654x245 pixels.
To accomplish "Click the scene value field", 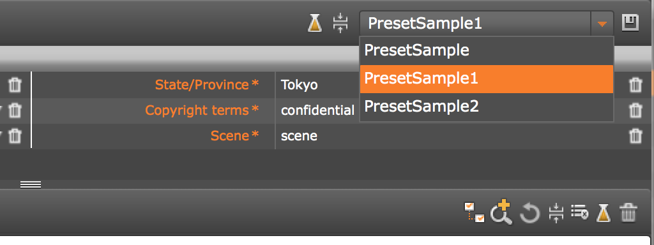I will 450,136.
